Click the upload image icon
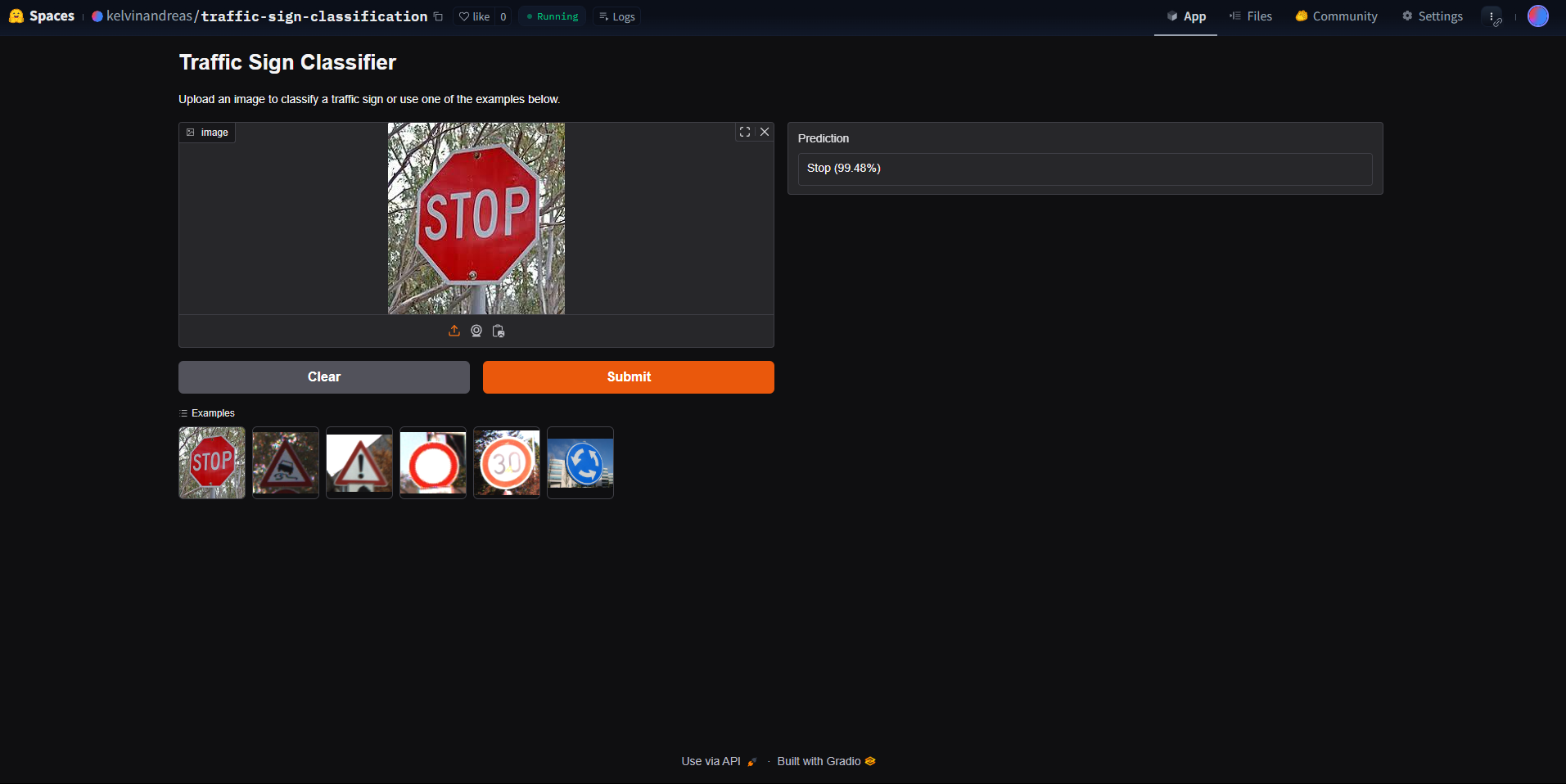1566x784 pixels. tap(454, 331)
